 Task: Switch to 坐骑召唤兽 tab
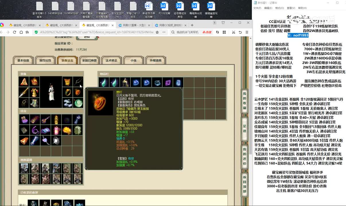pos(90,60)
